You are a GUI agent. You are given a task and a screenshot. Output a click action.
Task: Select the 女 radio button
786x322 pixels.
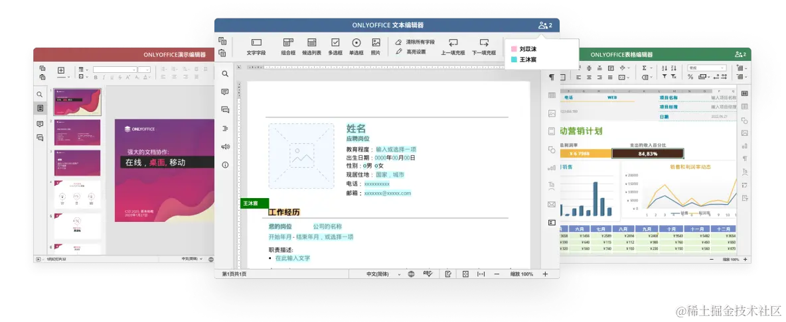tap(376, 166)
